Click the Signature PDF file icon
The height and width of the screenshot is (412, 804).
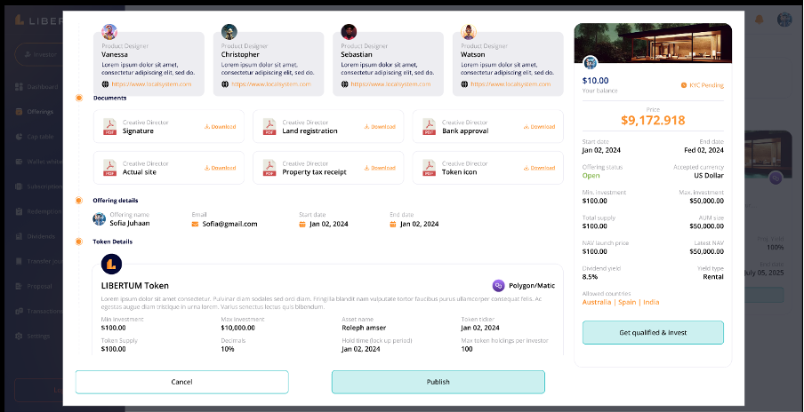[x=110, y=127]
